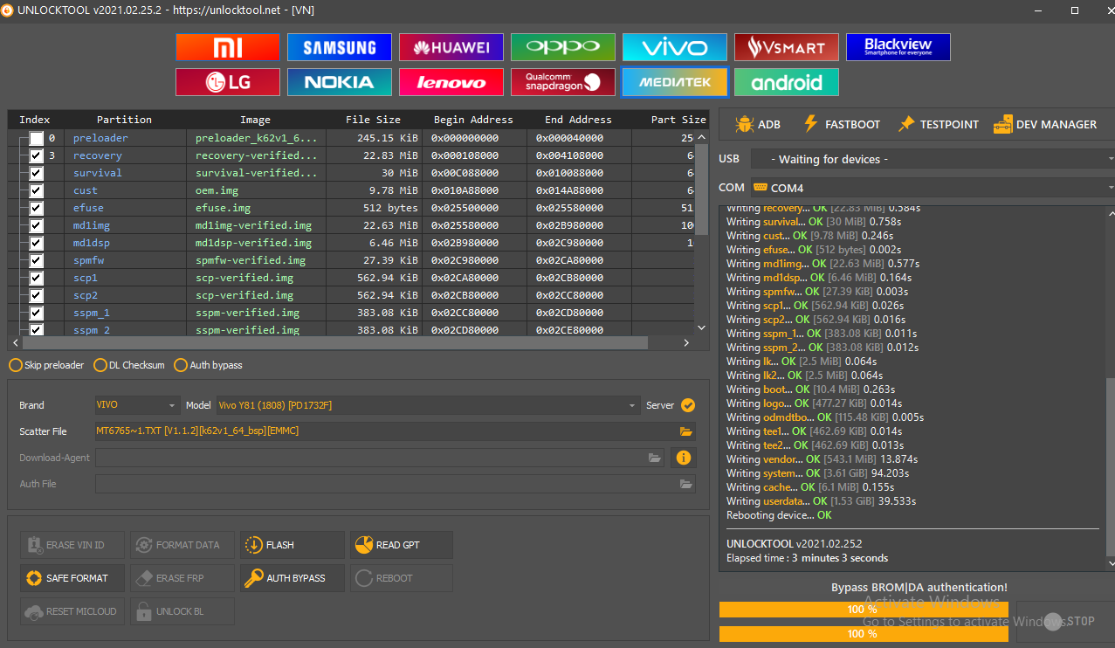Screen dimensions: 1115x648
Task: Select the Vsmart brand tile
Action: (x=787, y=47)
